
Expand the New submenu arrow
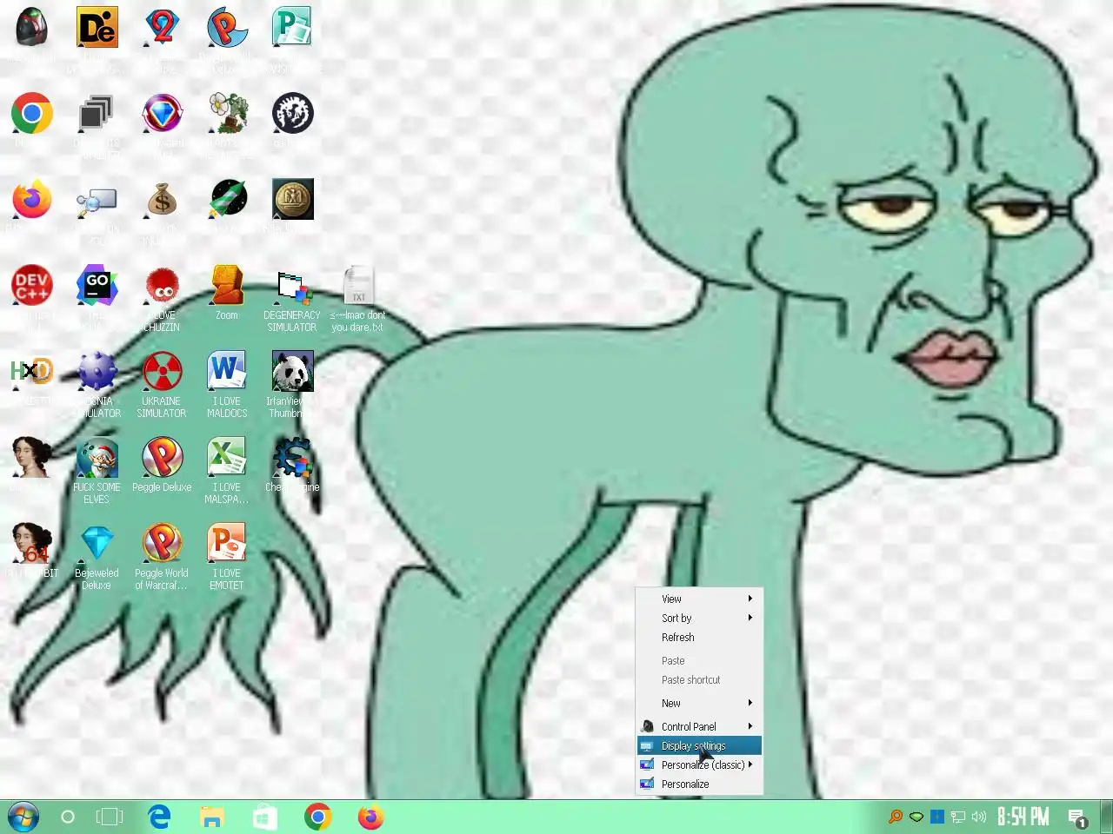pos(750,703)
